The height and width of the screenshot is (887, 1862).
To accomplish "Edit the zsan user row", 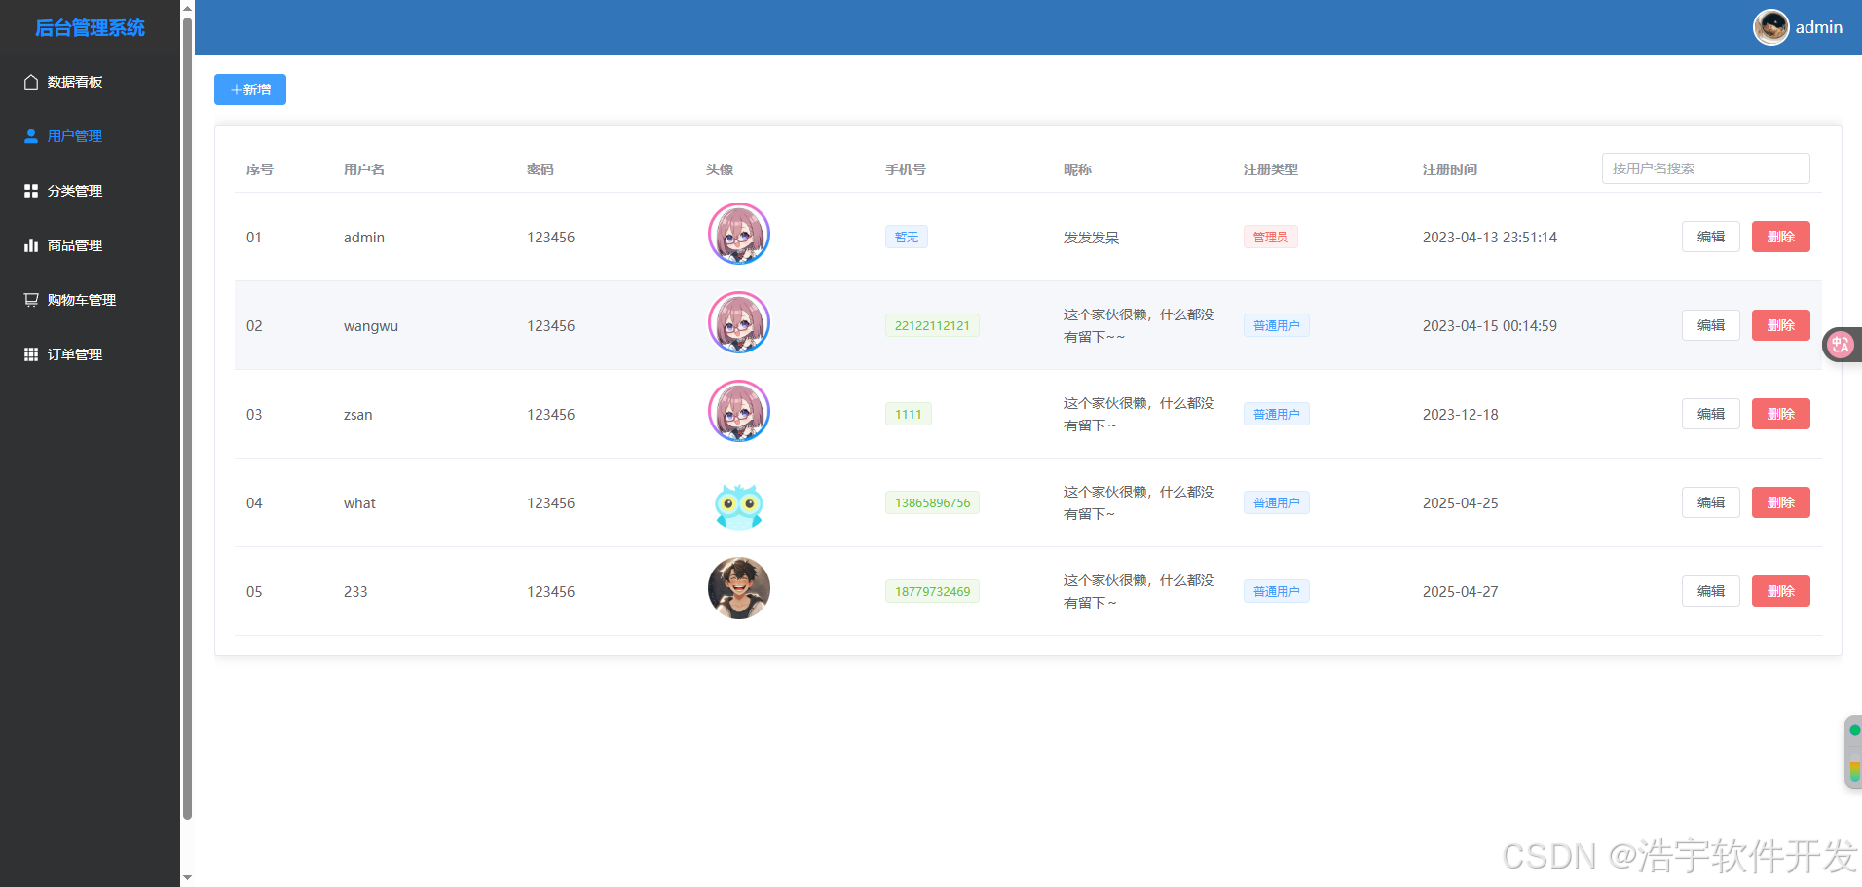I will point(1711,414).
